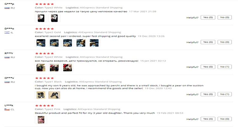Vote No on D***o's review

pos(225,42)
